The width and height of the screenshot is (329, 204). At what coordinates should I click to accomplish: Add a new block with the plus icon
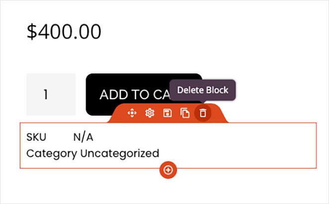[x=168, y=170]
